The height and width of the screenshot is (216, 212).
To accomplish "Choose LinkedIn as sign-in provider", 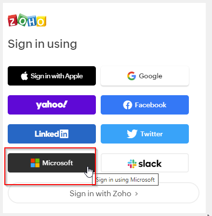I will pyautogui.click(x=52, y=134).
